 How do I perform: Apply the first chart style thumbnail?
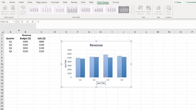[33, 9]
